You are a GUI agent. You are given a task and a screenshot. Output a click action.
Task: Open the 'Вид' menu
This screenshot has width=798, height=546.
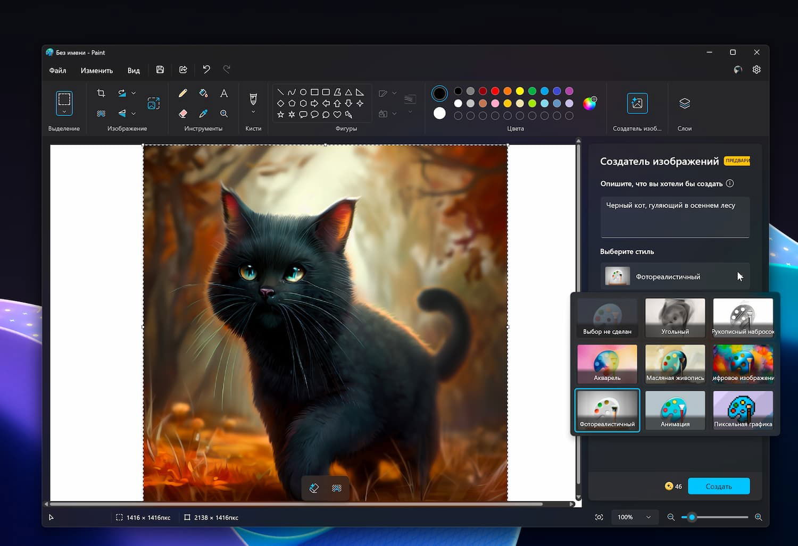(134, 70)
